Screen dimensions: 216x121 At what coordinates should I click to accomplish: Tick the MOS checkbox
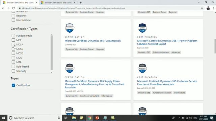[13, 58]
